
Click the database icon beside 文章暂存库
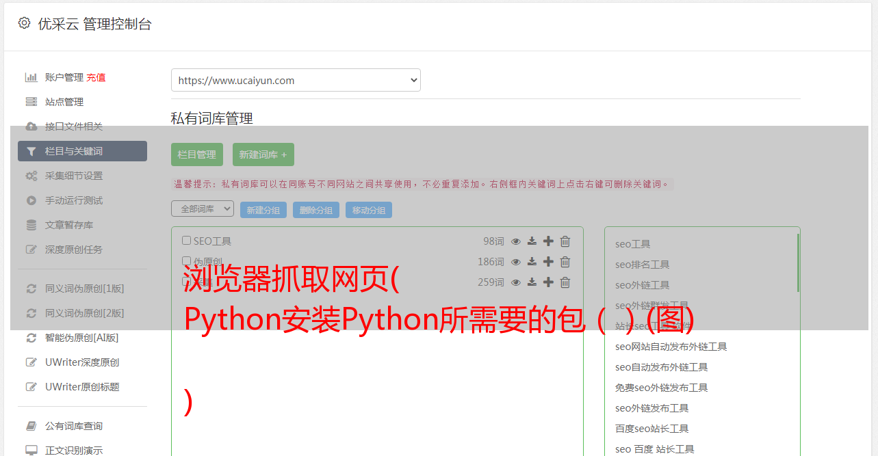pyautogui.click(x=31, y=225)
